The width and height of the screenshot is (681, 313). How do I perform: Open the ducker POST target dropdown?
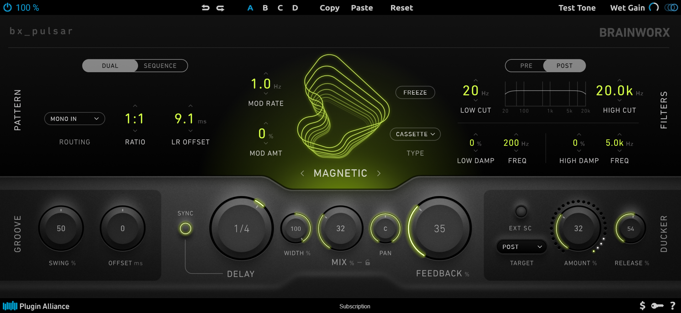click(522, 247)
